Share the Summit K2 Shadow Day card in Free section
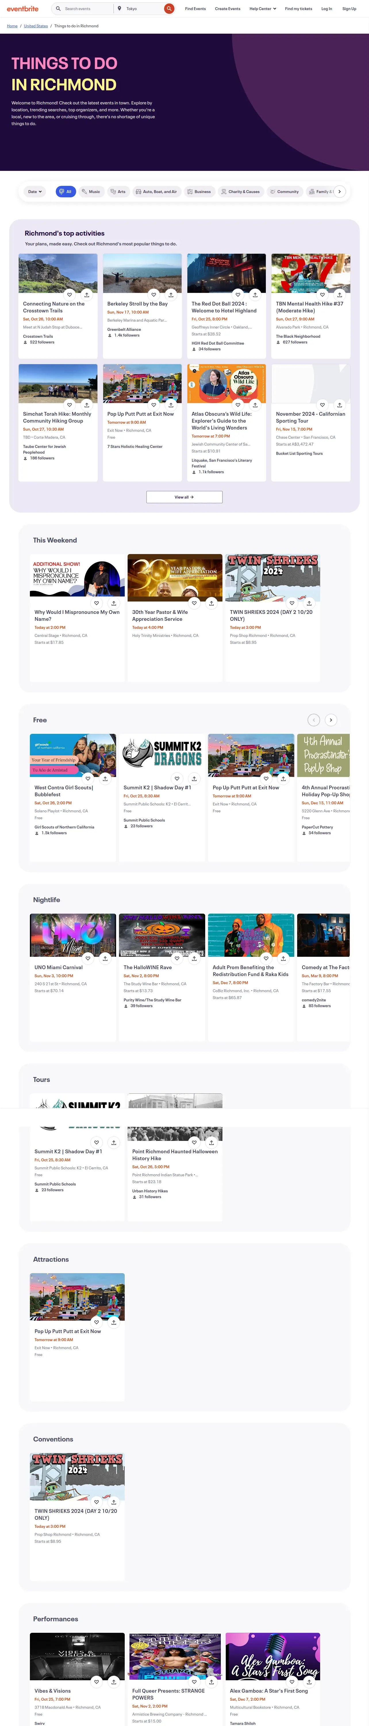369x1726 pixels. click(194, 779)
